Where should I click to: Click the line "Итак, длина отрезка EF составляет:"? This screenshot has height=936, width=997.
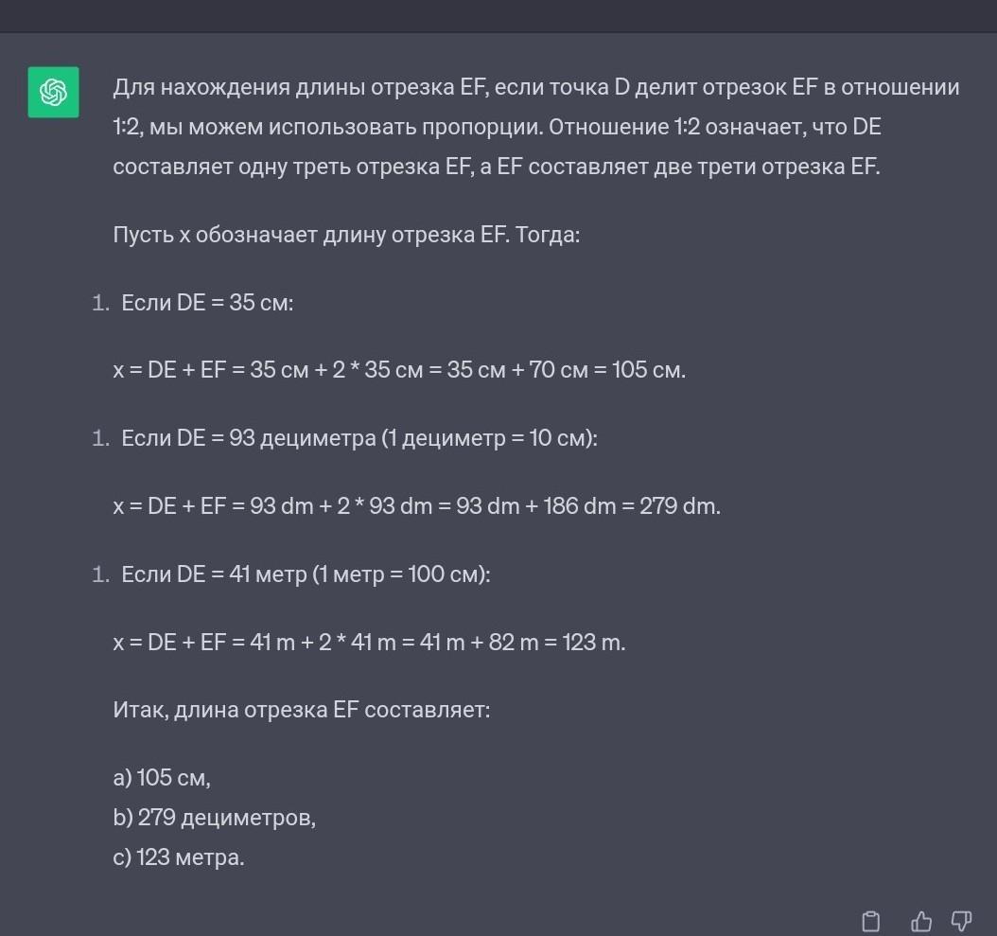[301, 709]
